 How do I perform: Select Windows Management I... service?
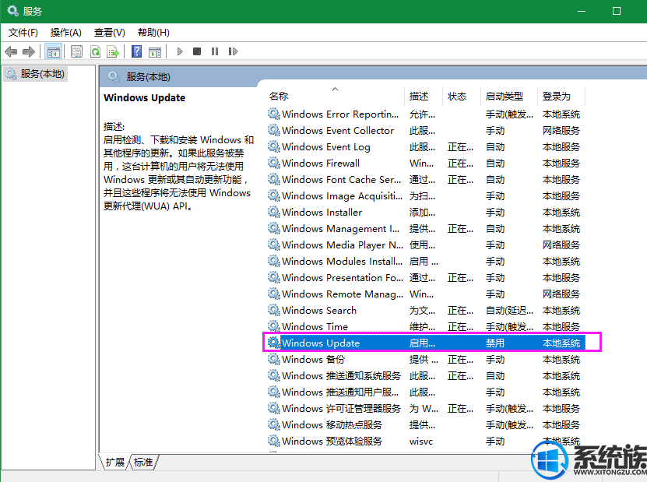341,229
